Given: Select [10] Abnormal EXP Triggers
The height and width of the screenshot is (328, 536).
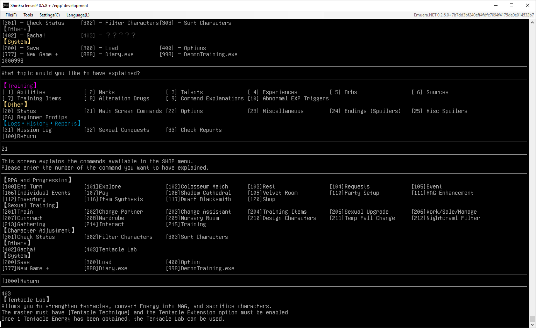Looking at the screenshot, I should click(x=288, y=99).
